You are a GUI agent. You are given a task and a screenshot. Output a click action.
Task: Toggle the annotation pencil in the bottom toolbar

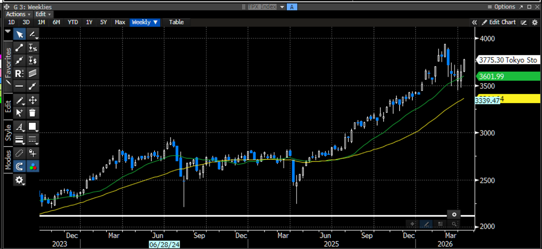[x=426, y=224]
